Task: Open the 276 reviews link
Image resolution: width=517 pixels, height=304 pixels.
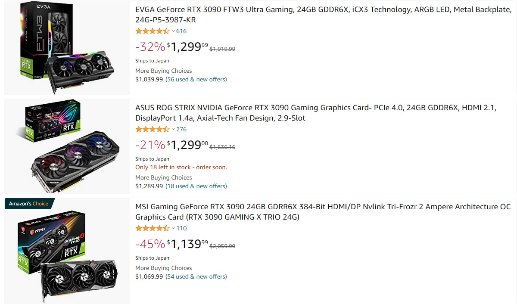Action: coord(181,129)
